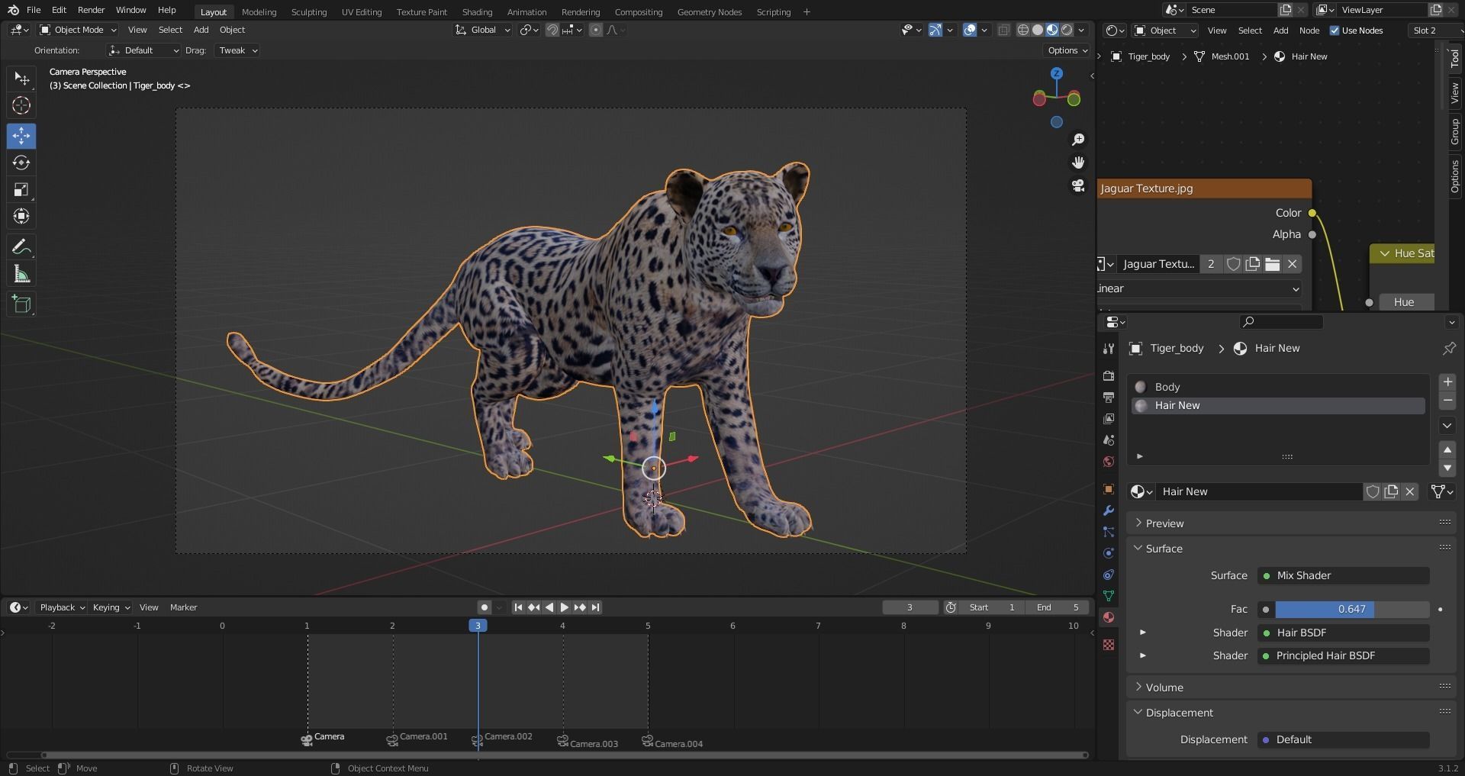Screen dimensions: 1465x776
Task: Select the Cursor tool in viewport toolbar
Action: point(21,105)
